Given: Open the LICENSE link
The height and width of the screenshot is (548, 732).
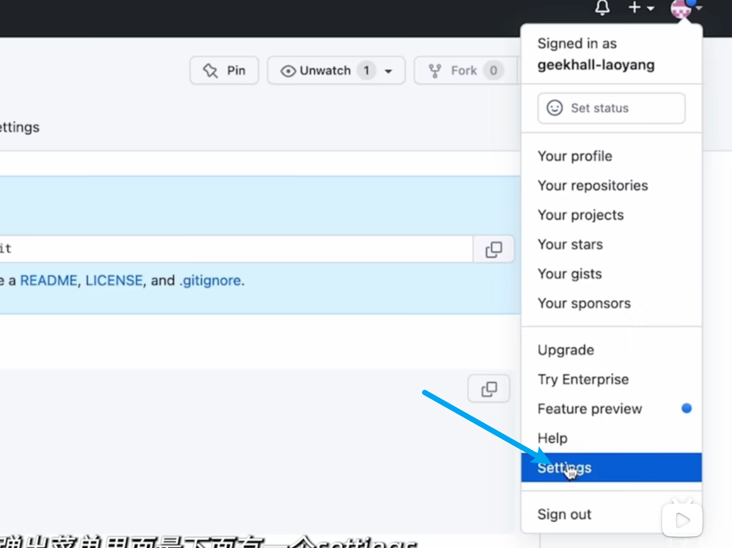Looking at the screenshot, I should pos(114,280).
